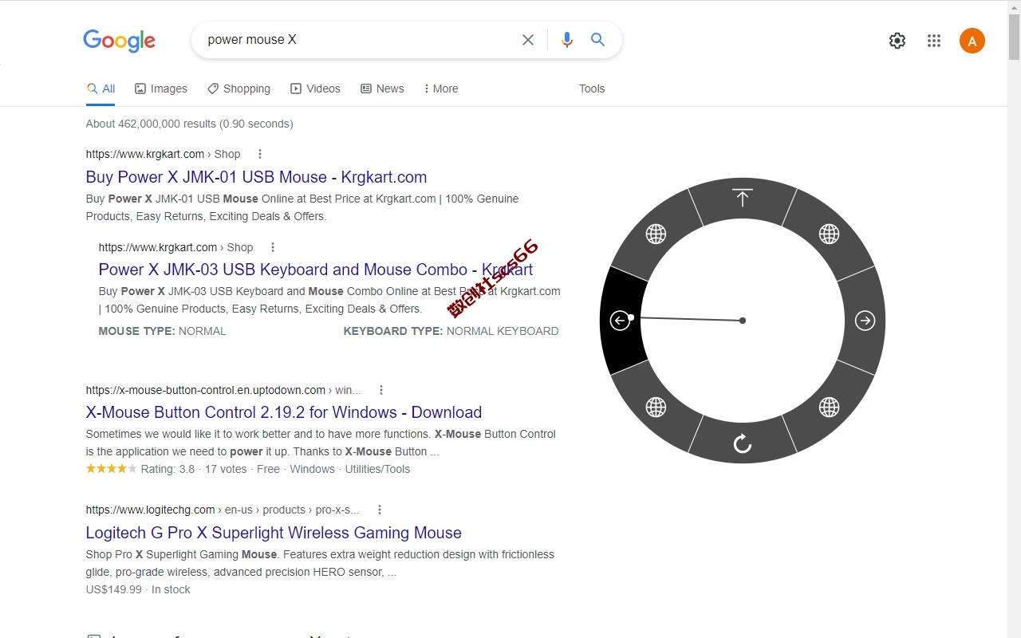Viewport: 1021px width, 638px height.
Task: Switch to the Shopping tab
Action: (x=238, y=89)
